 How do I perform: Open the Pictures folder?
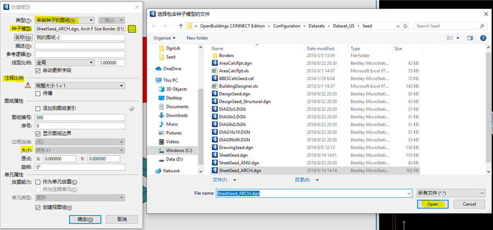pyautogui.click(x=170, y=133)
